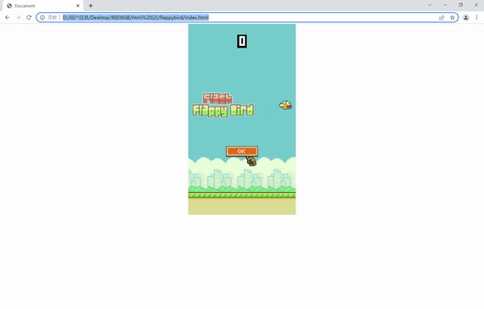Open the tab search dropdown arrow
484x309 pixels.
(430, 5)
